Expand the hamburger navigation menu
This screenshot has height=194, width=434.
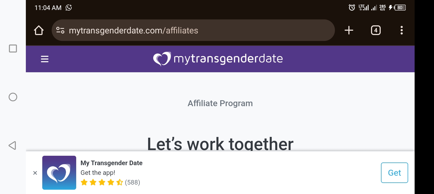click(x=45, y=59)
